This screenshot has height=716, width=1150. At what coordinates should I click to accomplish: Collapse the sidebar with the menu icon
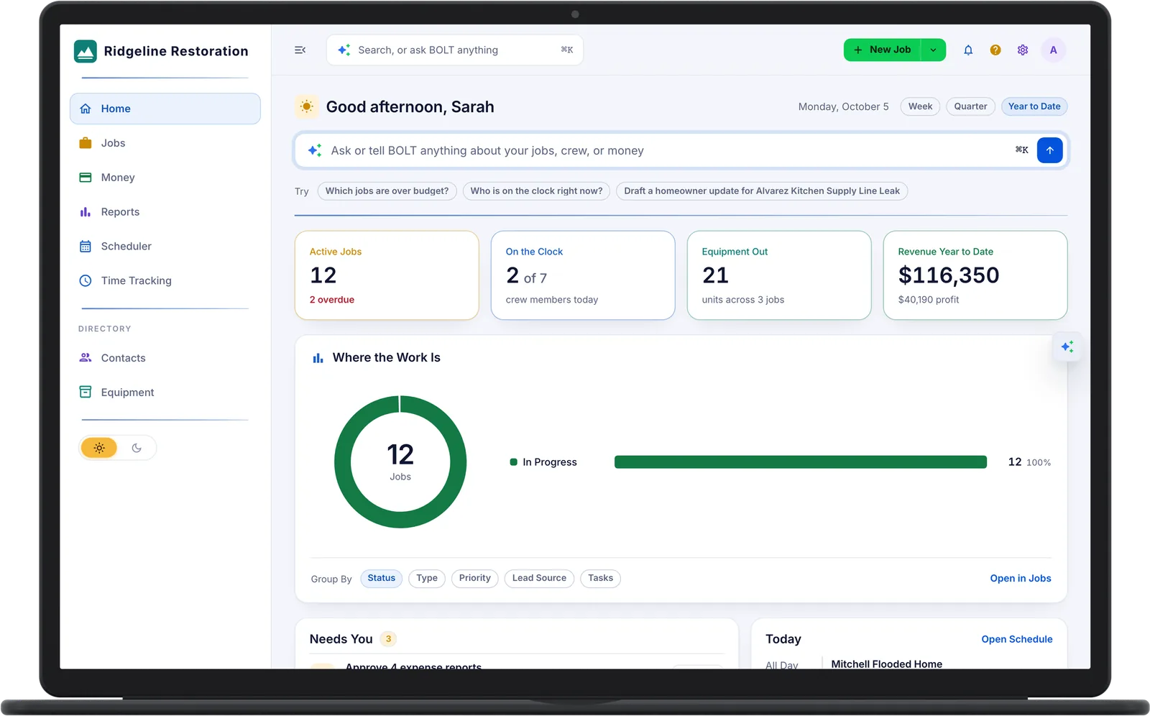point(300,50)
